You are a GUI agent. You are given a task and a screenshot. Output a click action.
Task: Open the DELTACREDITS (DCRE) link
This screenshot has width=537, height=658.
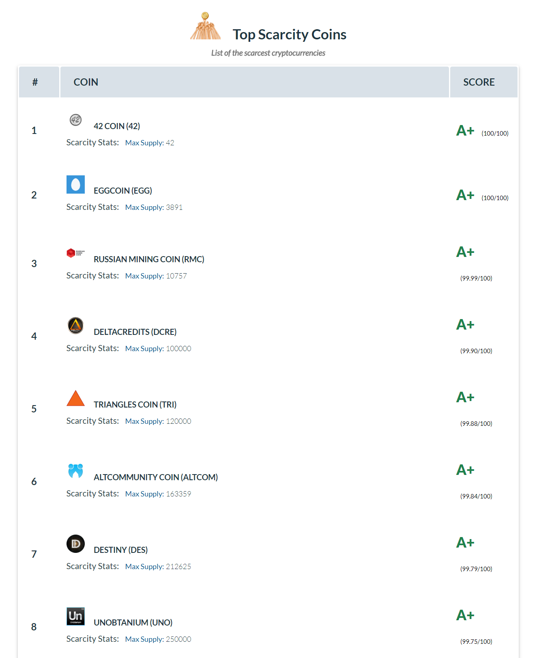135,332
